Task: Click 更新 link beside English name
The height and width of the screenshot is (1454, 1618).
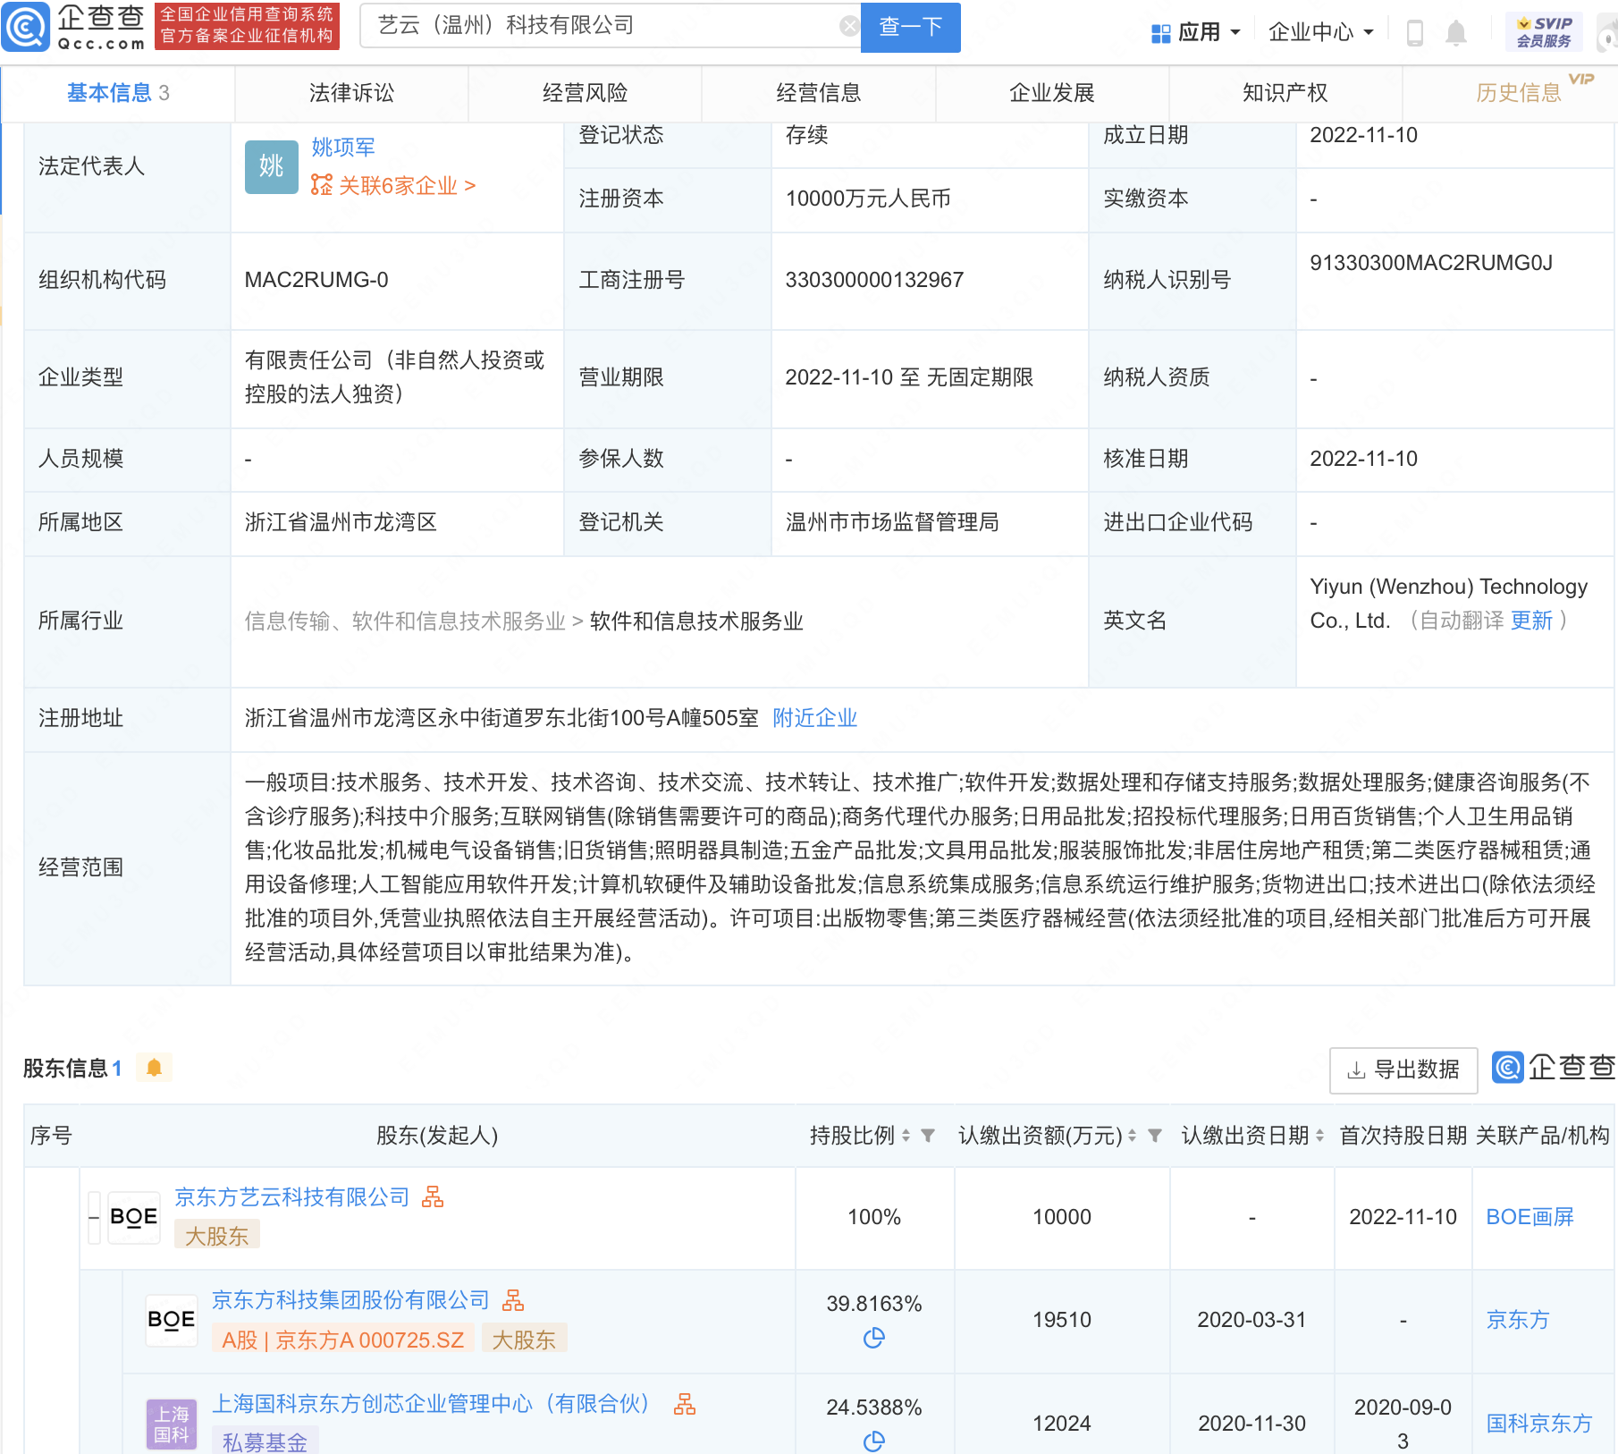Action: tap(1531, 621)
